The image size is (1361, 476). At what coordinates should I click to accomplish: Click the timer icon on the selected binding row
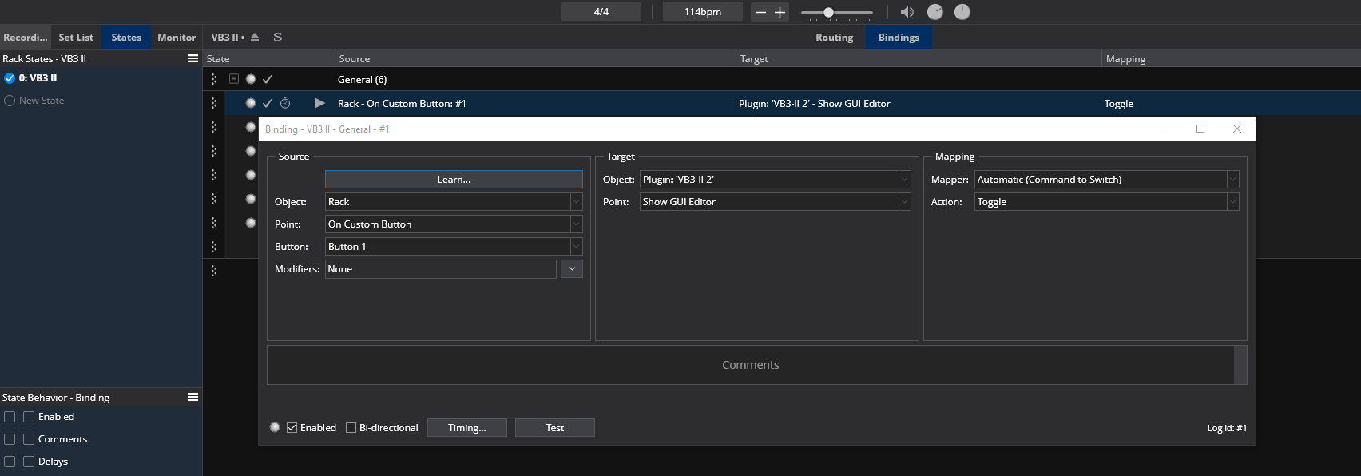tap(285, 103)
